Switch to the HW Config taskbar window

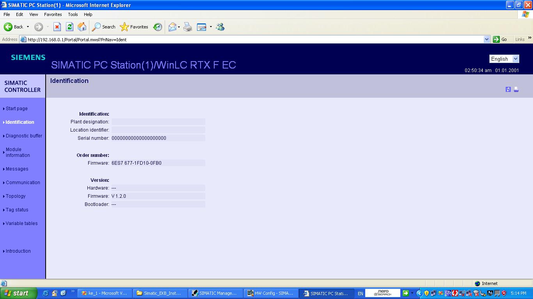271,293
